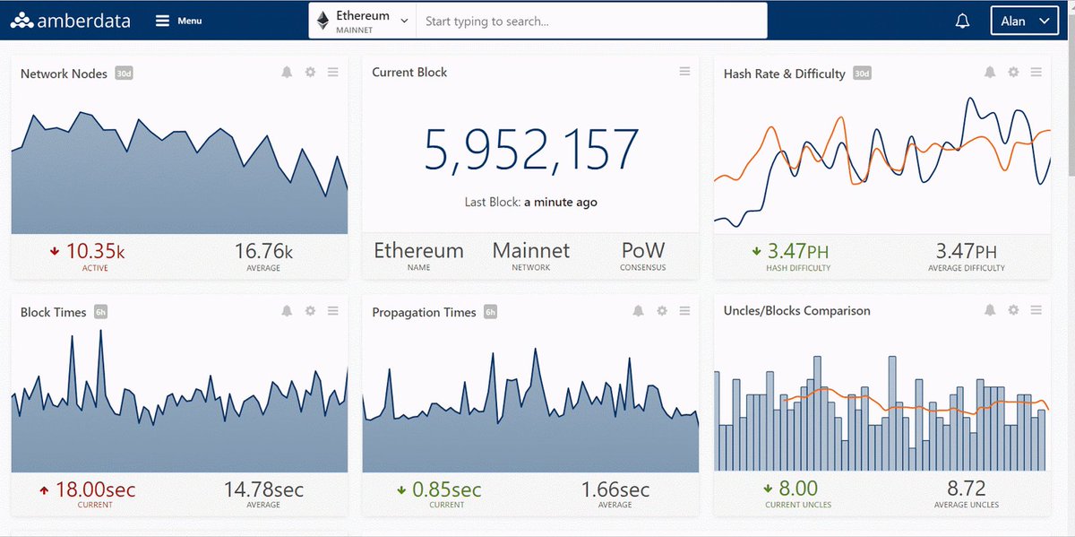Open Uncles/Blocks Comparison settings gear
The image size is (1075, 537).
1013,310
